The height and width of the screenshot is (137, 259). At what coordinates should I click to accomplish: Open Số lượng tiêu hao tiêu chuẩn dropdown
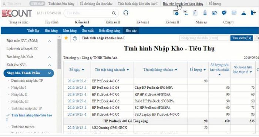(x=219, y=75)
